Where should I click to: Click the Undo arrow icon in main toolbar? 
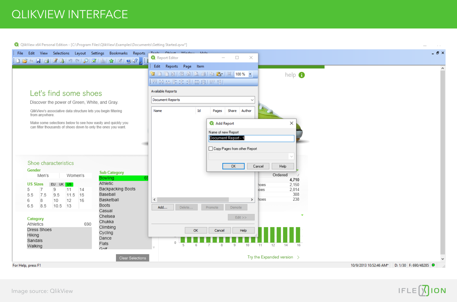[70, 61]
